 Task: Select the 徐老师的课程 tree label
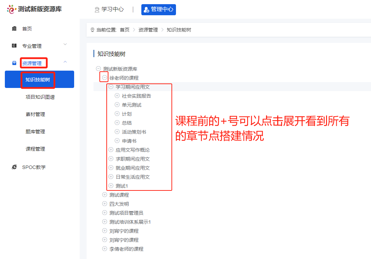pyautogui.click(x=124, y=78)
